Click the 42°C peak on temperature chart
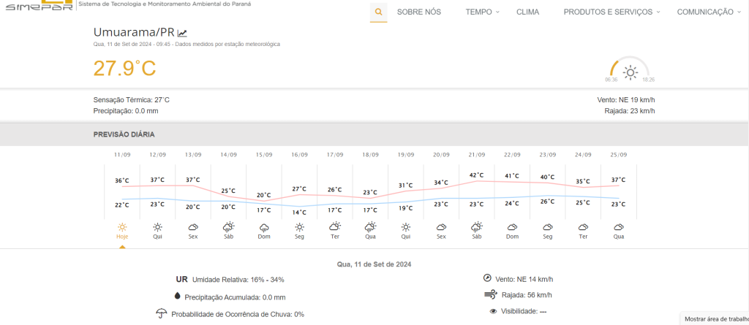749x325 pixels. point(477,176)
